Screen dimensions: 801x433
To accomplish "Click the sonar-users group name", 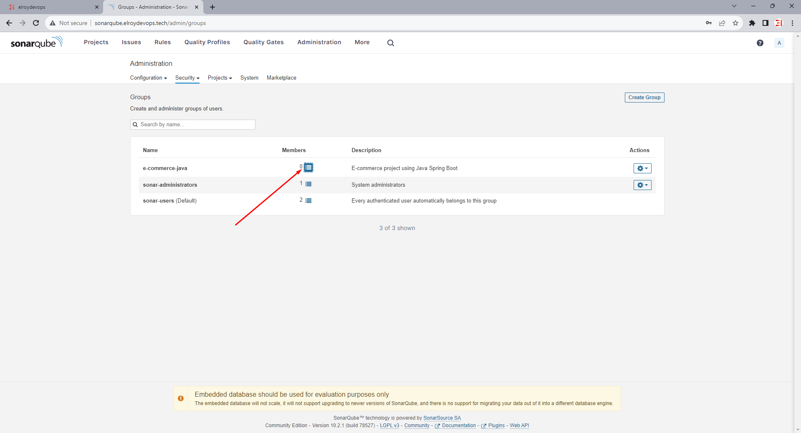I will click(158, 201).
